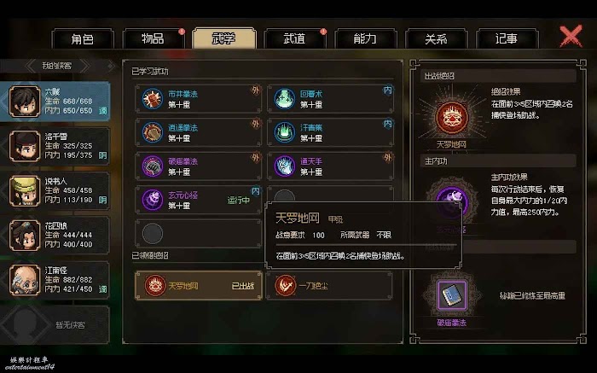The image size is (597, 373).
Task: Select the 逍遥拳法 skill icon
Action: coord(153,132)
